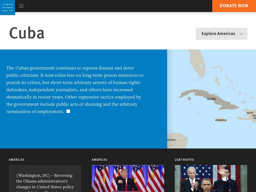The height and width of the screenshot is (192, 256).
Task: Click the HAITI label on the map
Action: tap(250, 113)
